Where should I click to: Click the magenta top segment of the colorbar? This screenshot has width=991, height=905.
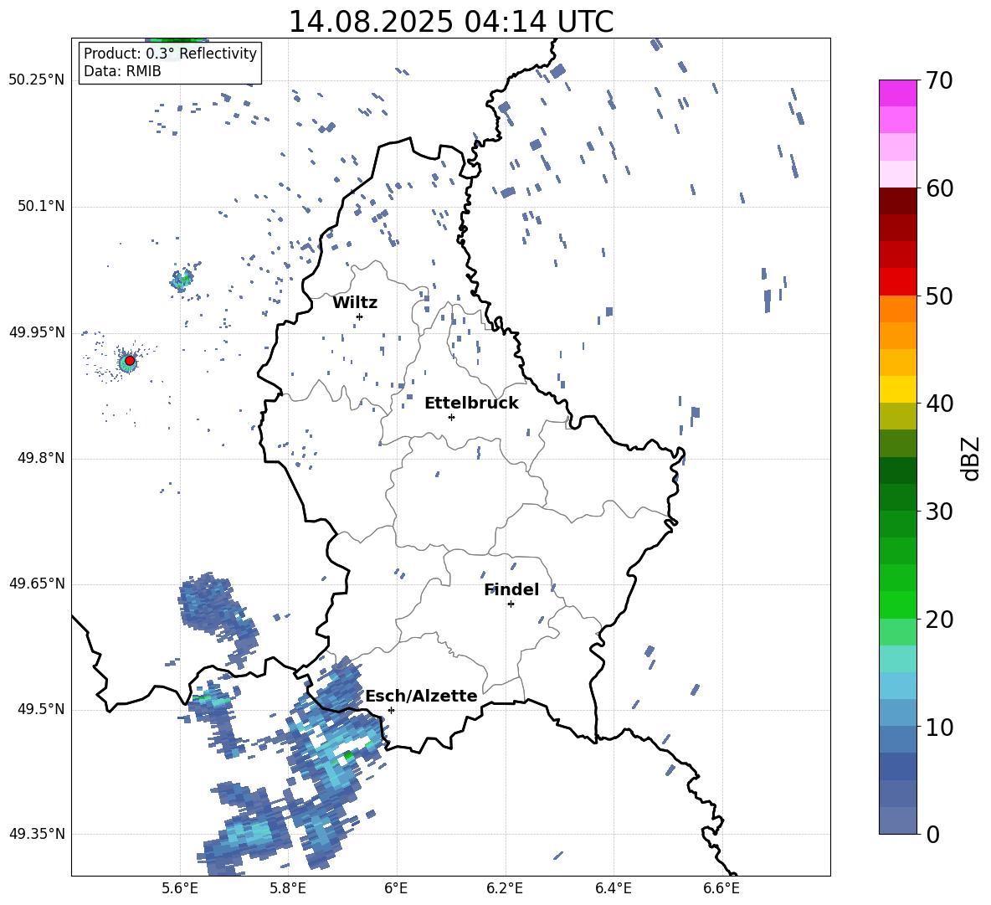[897, 93]
